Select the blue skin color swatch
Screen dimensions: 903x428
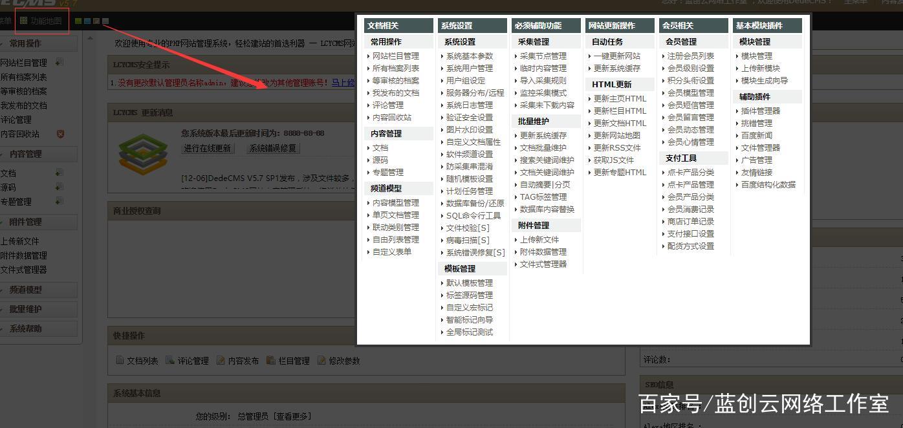coord(87,21)
